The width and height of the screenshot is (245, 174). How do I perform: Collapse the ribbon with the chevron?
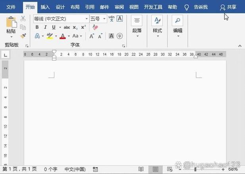[x=240, y=46]
